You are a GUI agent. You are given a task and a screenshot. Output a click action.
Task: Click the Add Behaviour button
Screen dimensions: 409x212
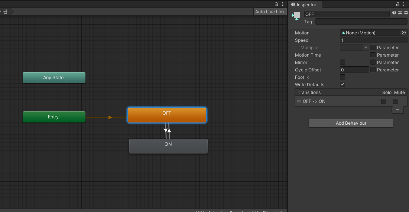click(351, 123)
